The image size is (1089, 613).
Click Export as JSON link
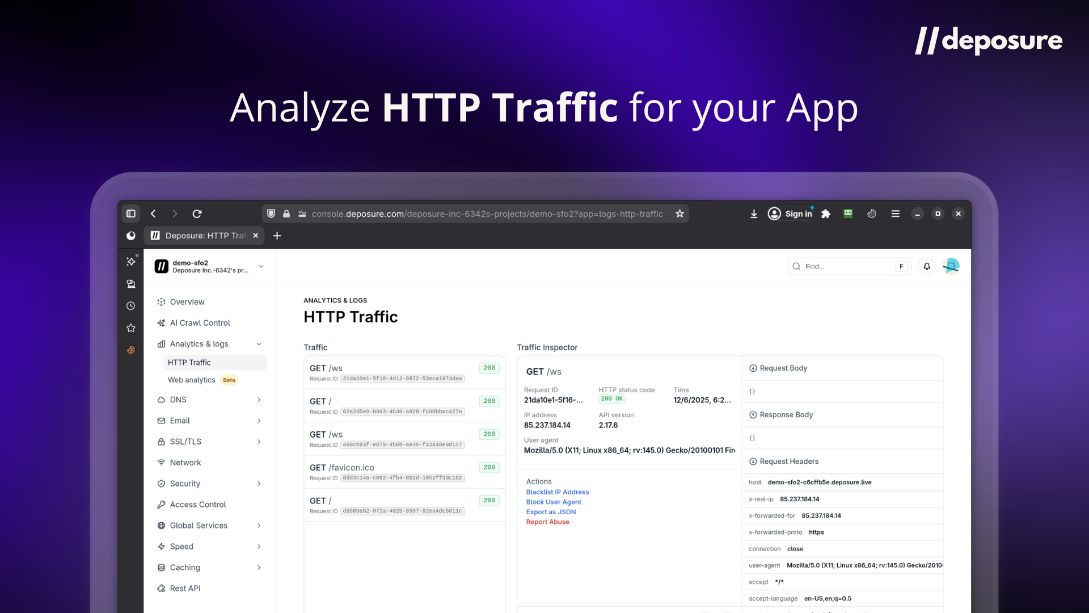551,512
